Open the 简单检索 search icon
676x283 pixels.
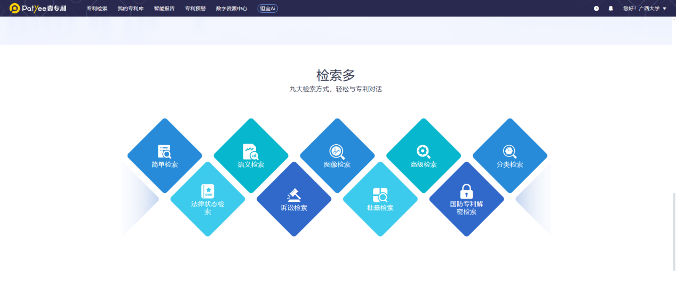click(x=164, y=152)
